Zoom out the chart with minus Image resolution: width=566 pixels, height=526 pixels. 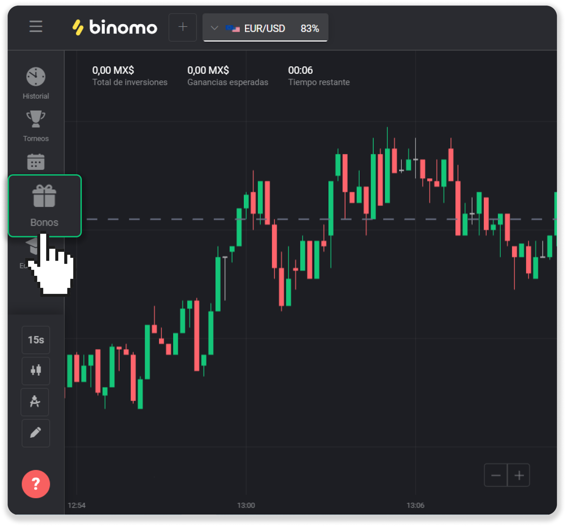click(496, 475)
